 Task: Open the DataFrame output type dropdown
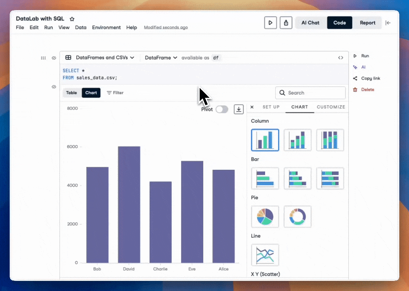coord(161,58)
